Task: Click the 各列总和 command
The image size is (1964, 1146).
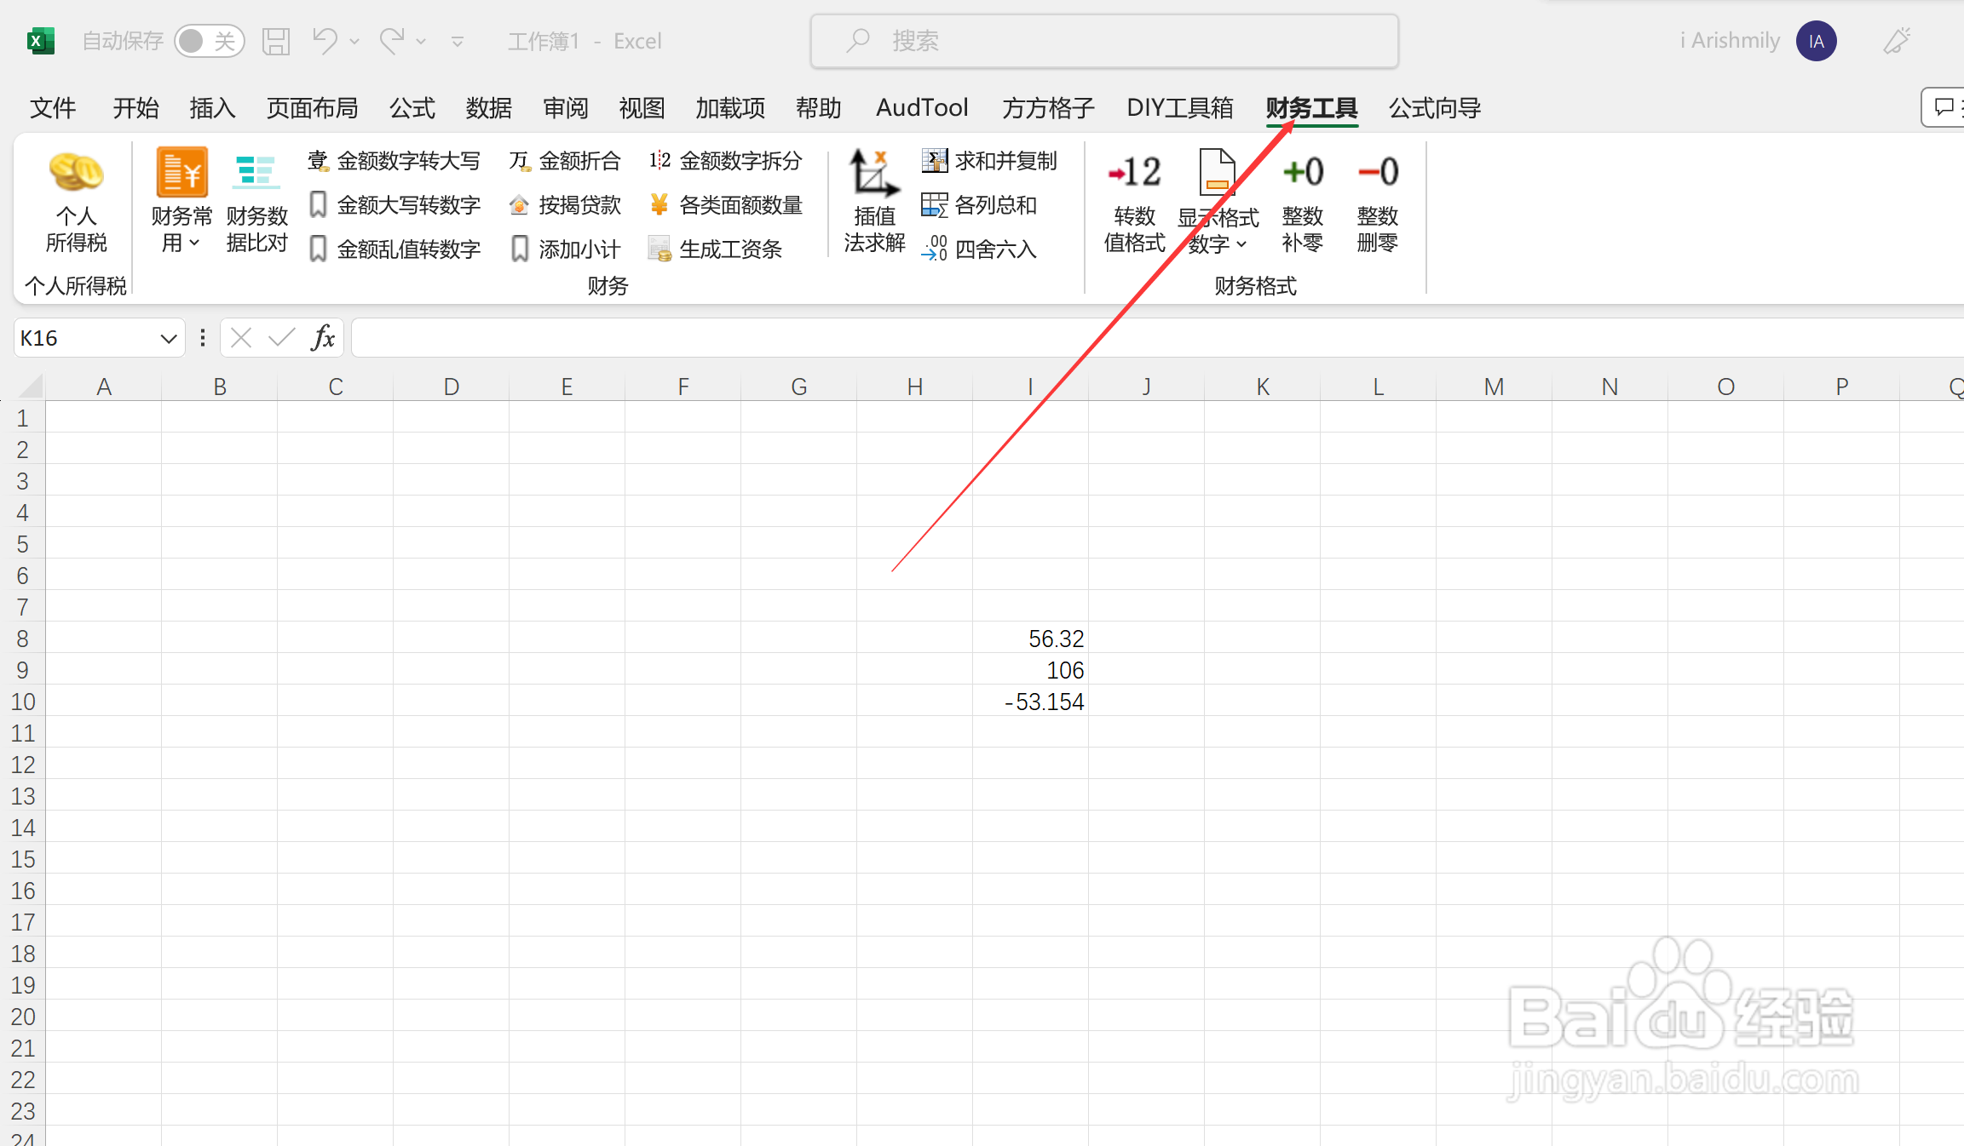Action: [979, 205]
